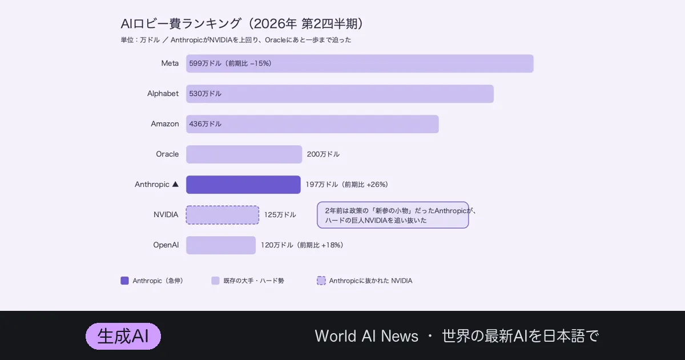Click the Anthropic ▲ axis label
This screenshot has height=360, width=685.
pyautogui.click(x=156, y=185)
